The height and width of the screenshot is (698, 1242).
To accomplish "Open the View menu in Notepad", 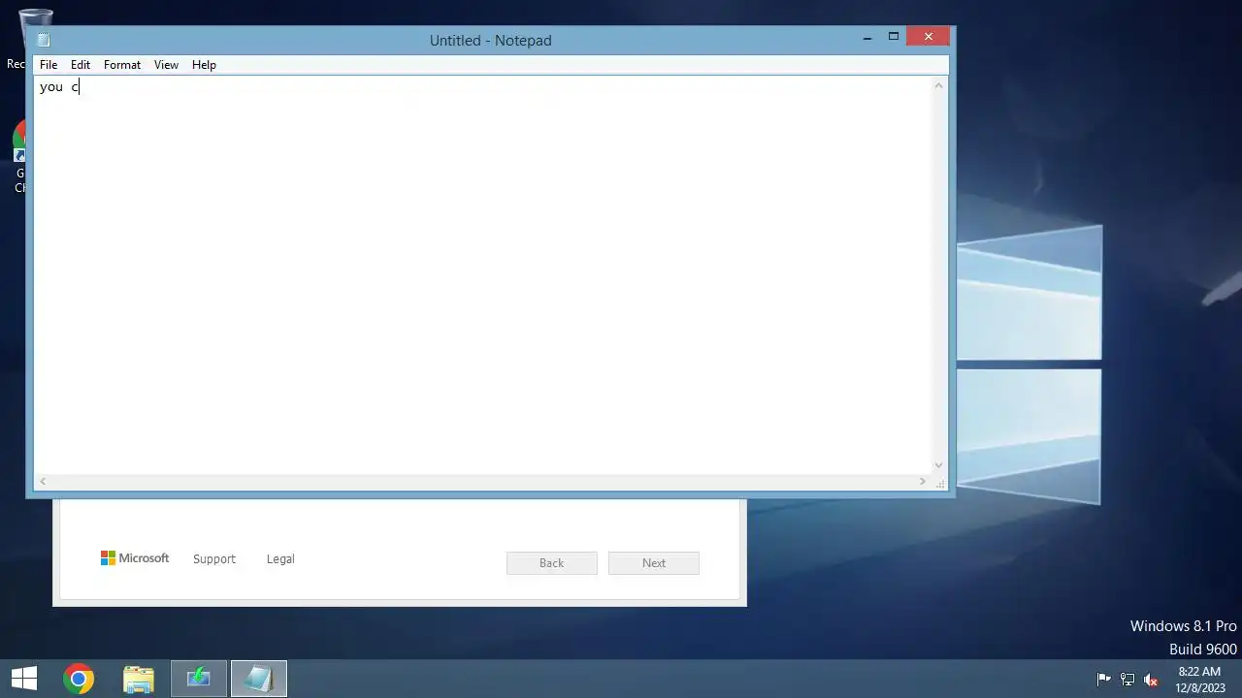I will pos(166,65).
